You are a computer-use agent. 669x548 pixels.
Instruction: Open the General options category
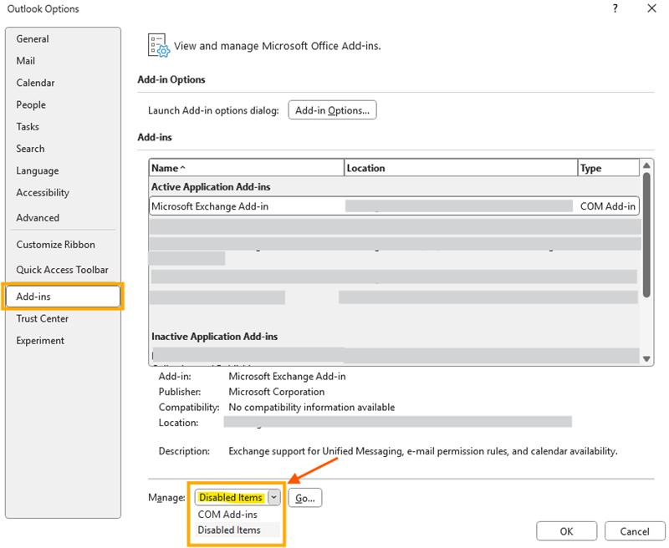pyautogui.click(x=33, y=38)
